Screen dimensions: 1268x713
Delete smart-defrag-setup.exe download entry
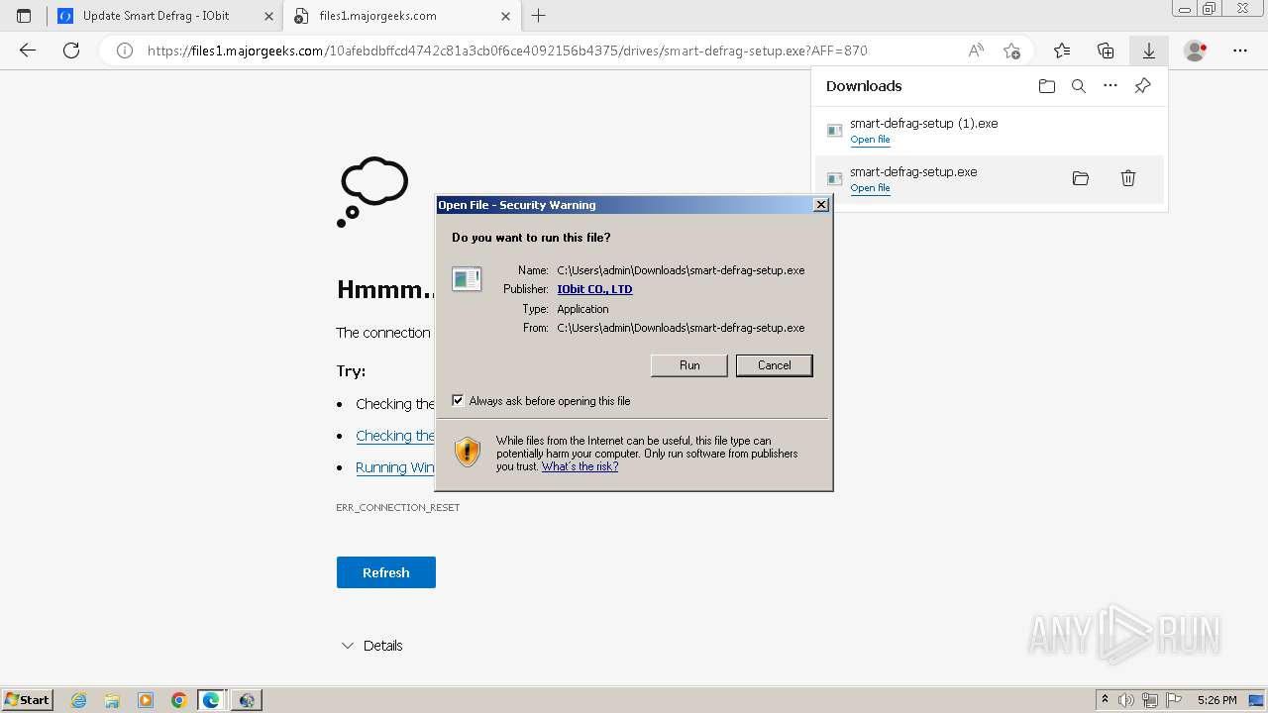coord(1128,178)
